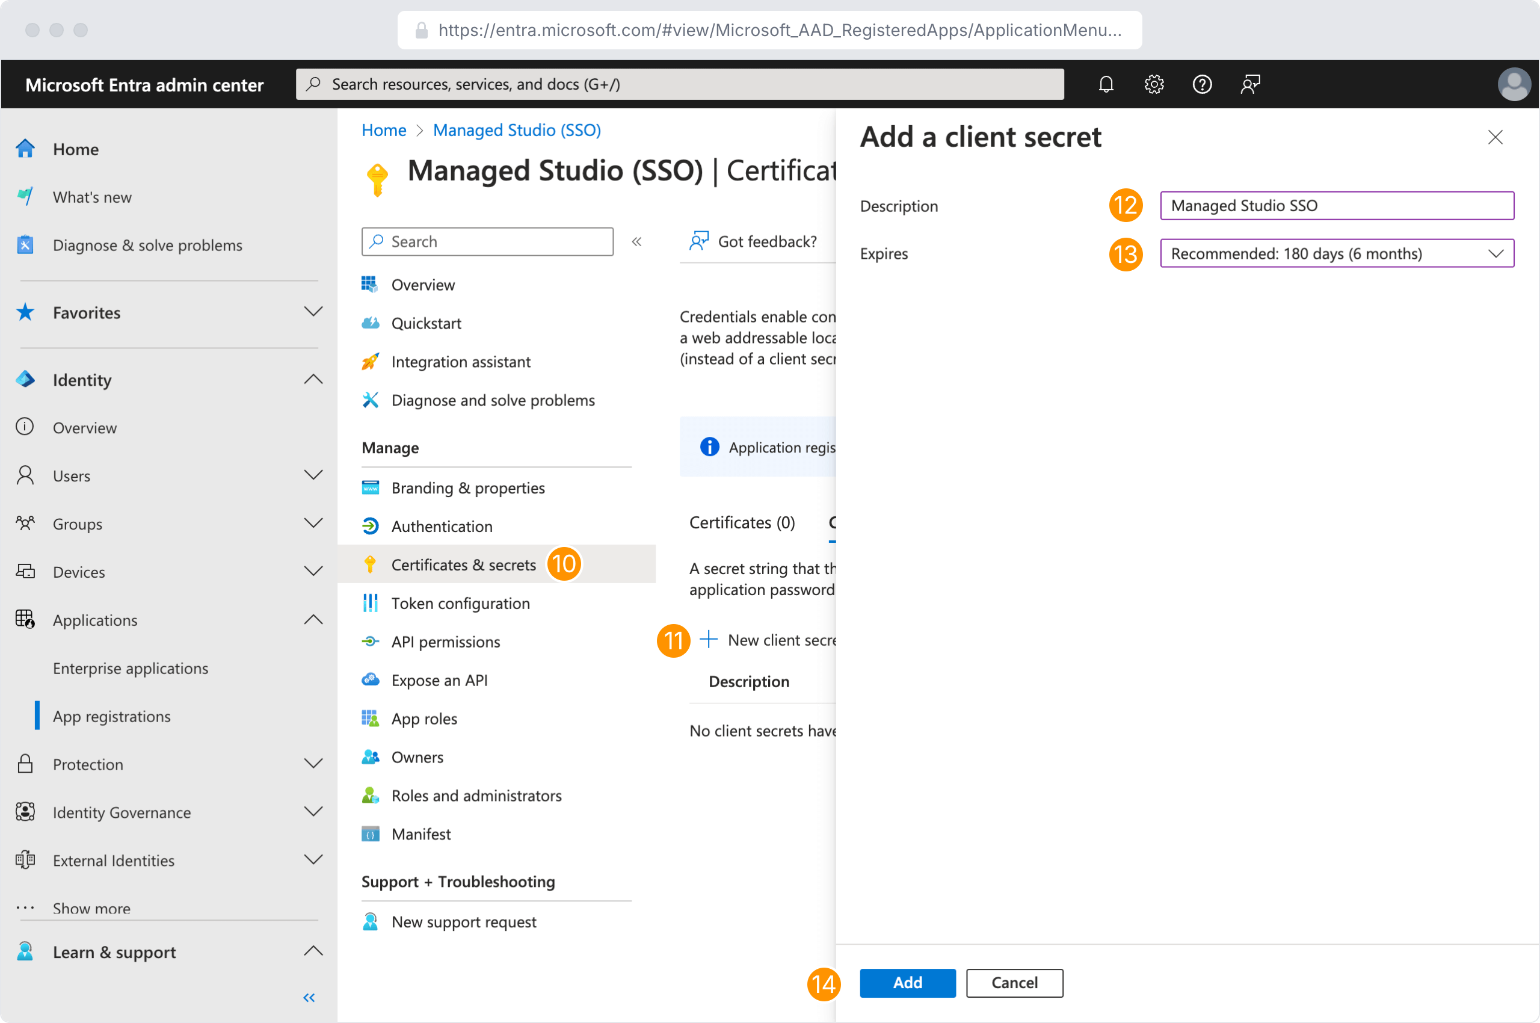Collapse the Identity section
The width and height of the screenshot is (1540, 1023).
coord(313,380)
